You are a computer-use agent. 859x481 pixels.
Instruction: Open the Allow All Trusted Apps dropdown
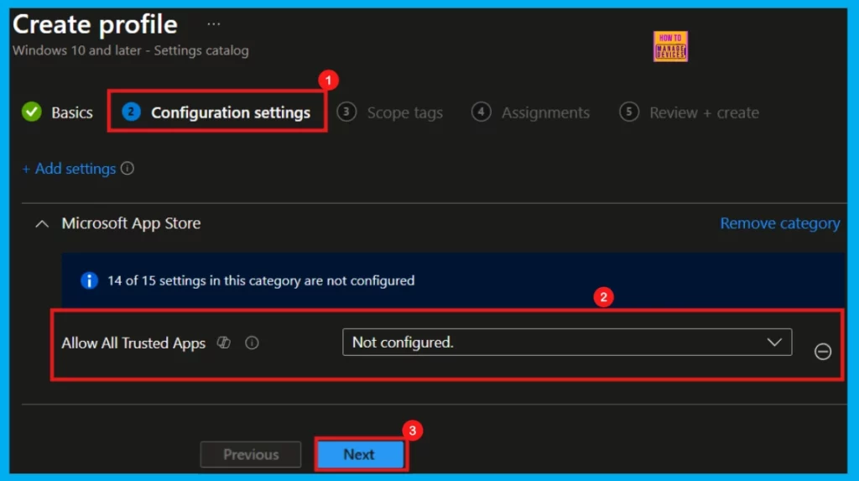(567, 342)
